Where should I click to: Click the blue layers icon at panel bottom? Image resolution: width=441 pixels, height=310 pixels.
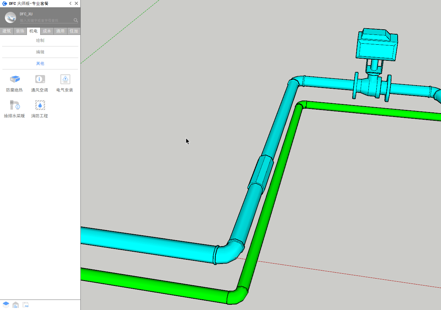[x=6, y=305]
